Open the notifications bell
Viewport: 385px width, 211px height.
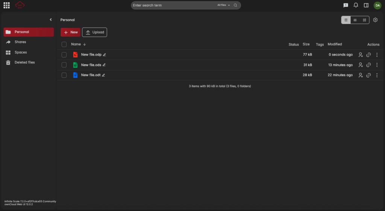tap(356, 5)
